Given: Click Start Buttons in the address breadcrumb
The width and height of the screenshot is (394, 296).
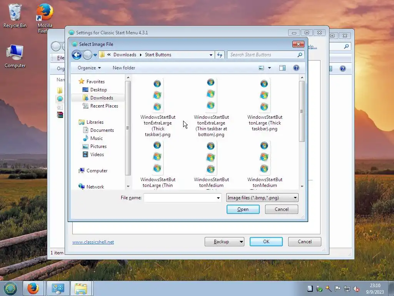Looking at the screenshot, I should (x=158, y=55).
